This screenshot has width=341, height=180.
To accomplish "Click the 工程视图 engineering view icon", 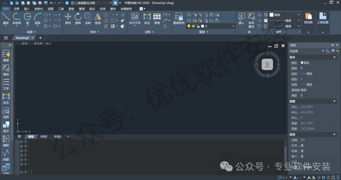I will tap(323, 18).
